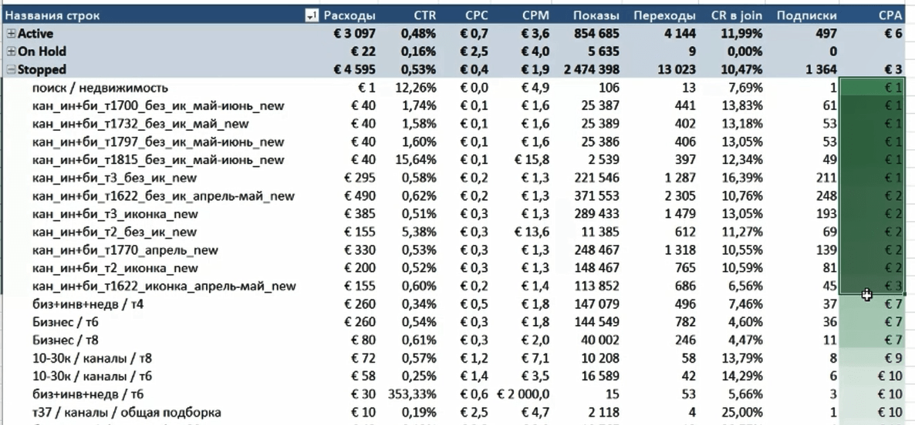Click the CPM column header
Screen dimensions: 915x425
535,15
